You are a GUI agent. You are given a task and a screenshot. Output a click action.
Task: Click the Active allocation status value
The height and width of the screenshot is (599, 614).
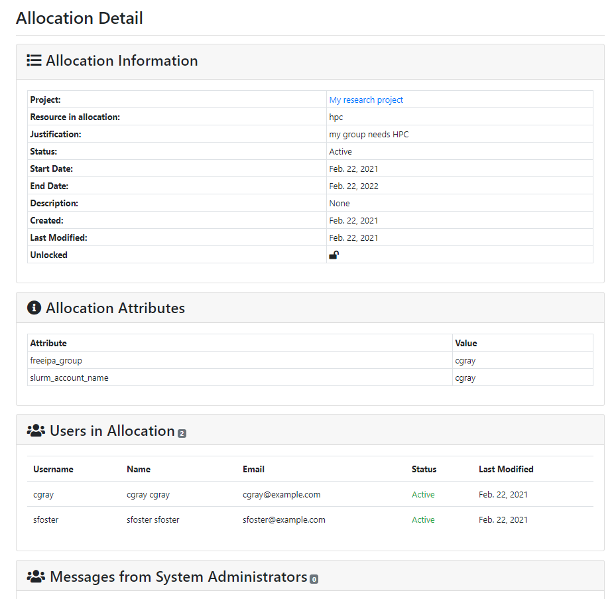[340, 152]
